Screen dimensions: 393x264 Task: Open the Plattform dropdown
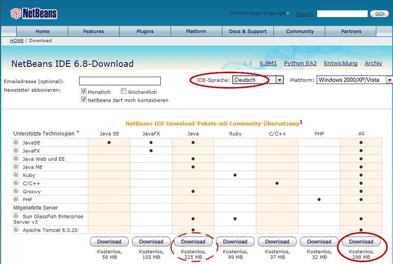[355, 80]
